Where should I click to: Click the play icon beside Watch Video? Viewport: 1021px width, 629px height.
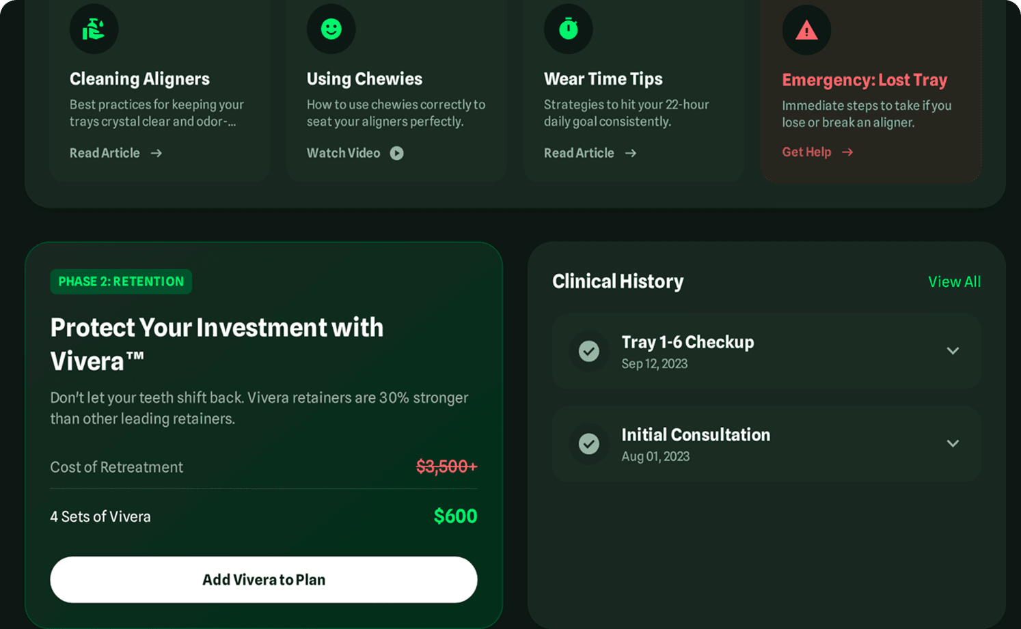[x=397, y=153]
